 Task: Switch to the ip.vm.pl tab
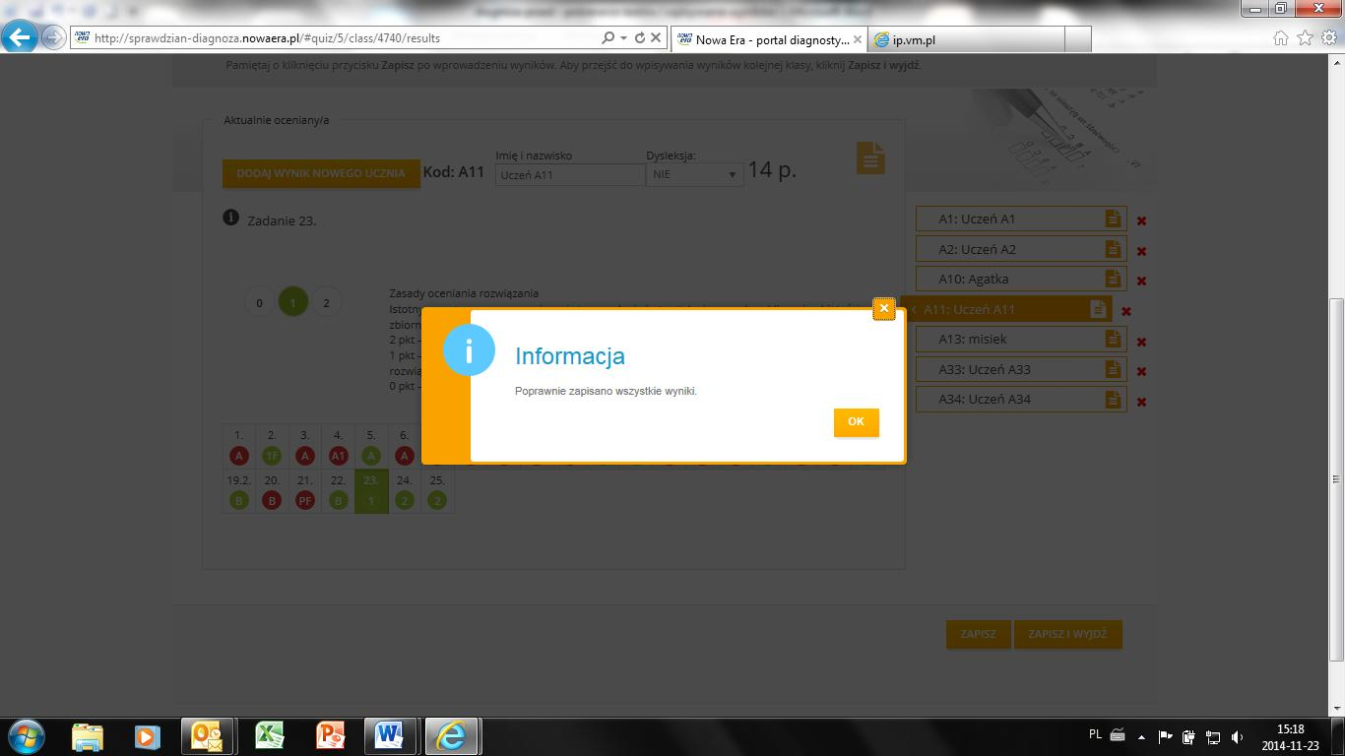[x=965, y=39]
